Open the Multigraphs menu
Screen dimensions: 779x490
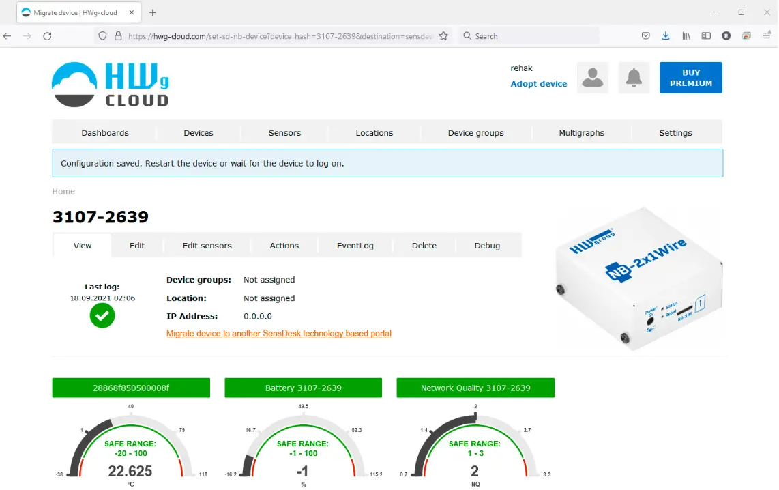click(581, 132)
